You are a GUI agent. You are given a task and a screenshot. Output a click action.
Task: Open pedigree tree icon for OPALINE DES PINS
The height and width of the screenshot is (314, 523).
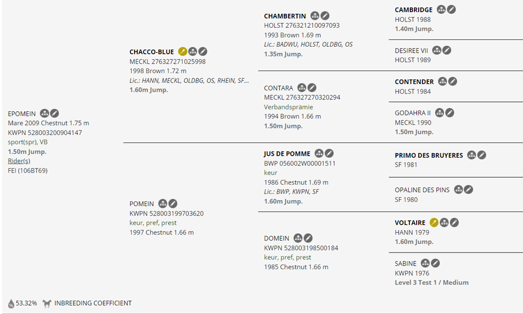[x=458, y=190]
